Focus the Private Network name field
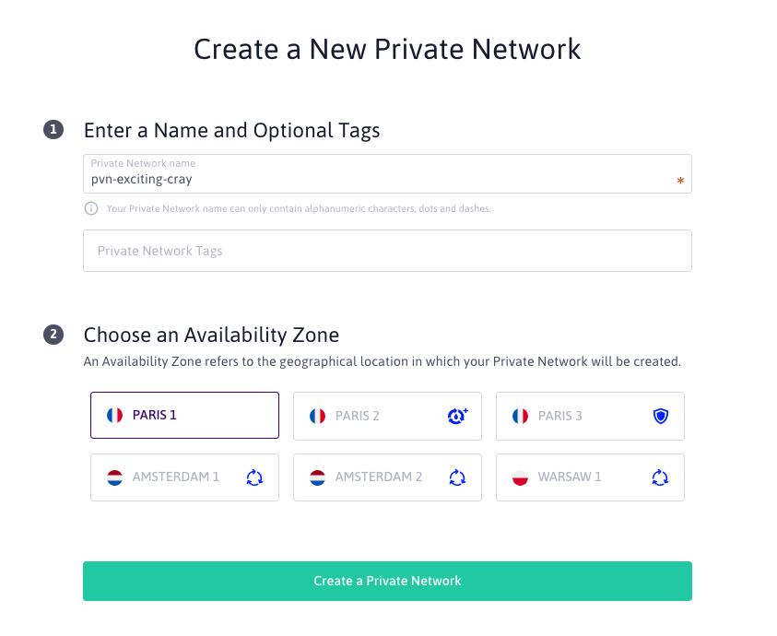This screenshot has height=636, width=777. click(387, 174)
